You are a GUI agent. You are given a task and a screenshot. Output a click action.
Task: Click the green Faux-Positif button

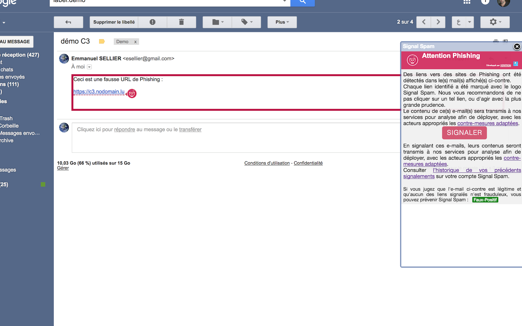click(x=485, y=200)
